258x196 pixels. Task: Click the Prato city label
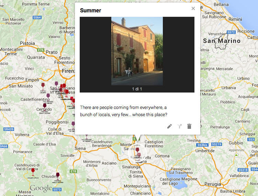click(52, 52)
